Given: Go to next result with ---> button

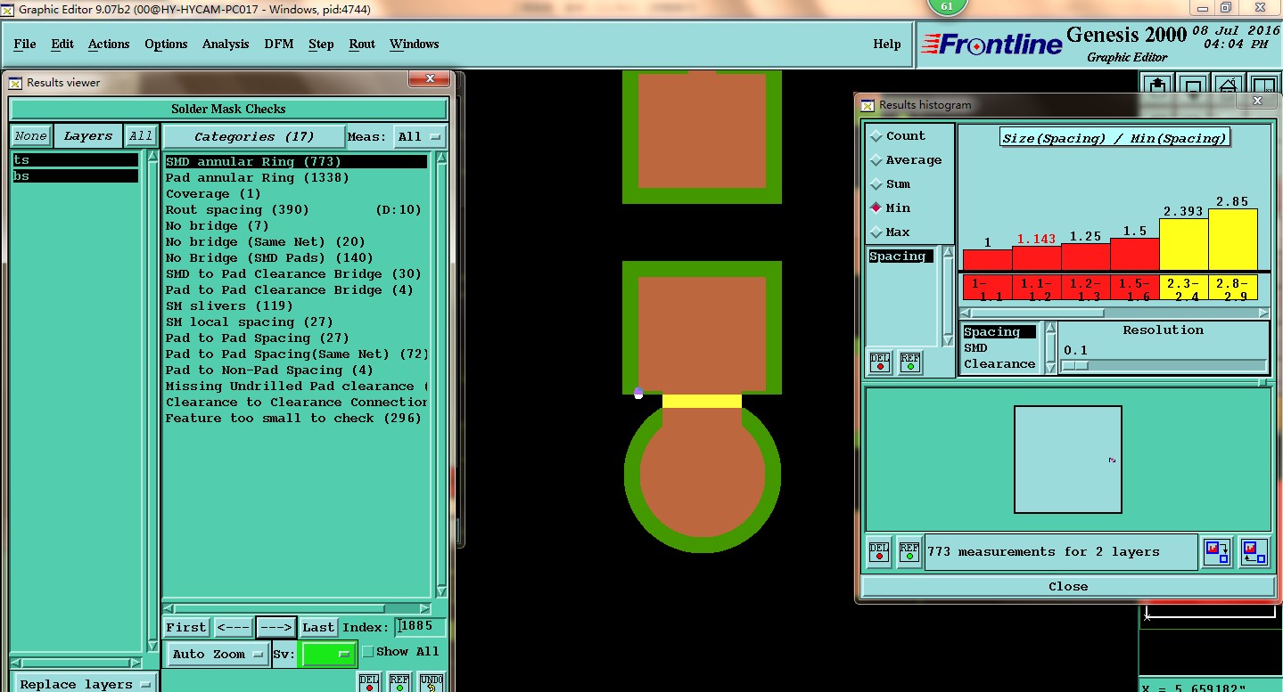Looking at the screenshot, I should coord(276,627).
